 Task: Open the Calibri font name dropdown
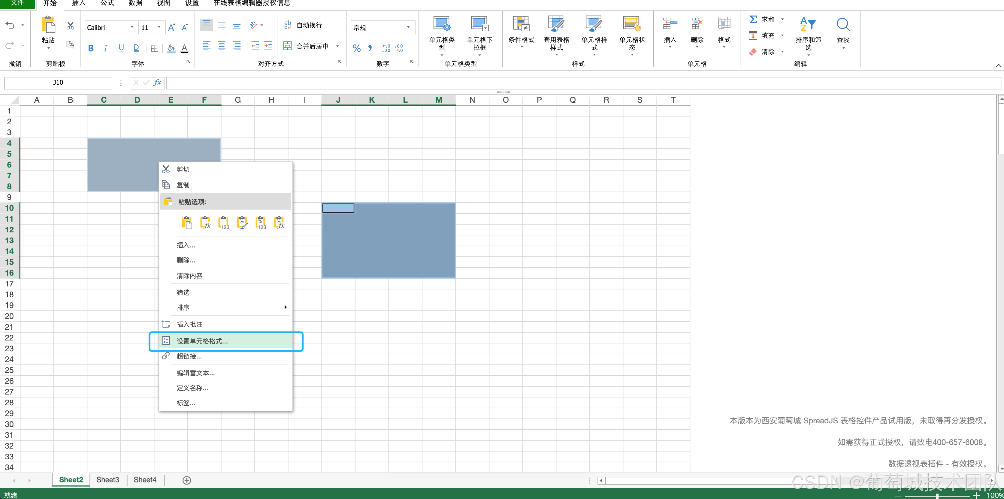[x=132, y=27]
